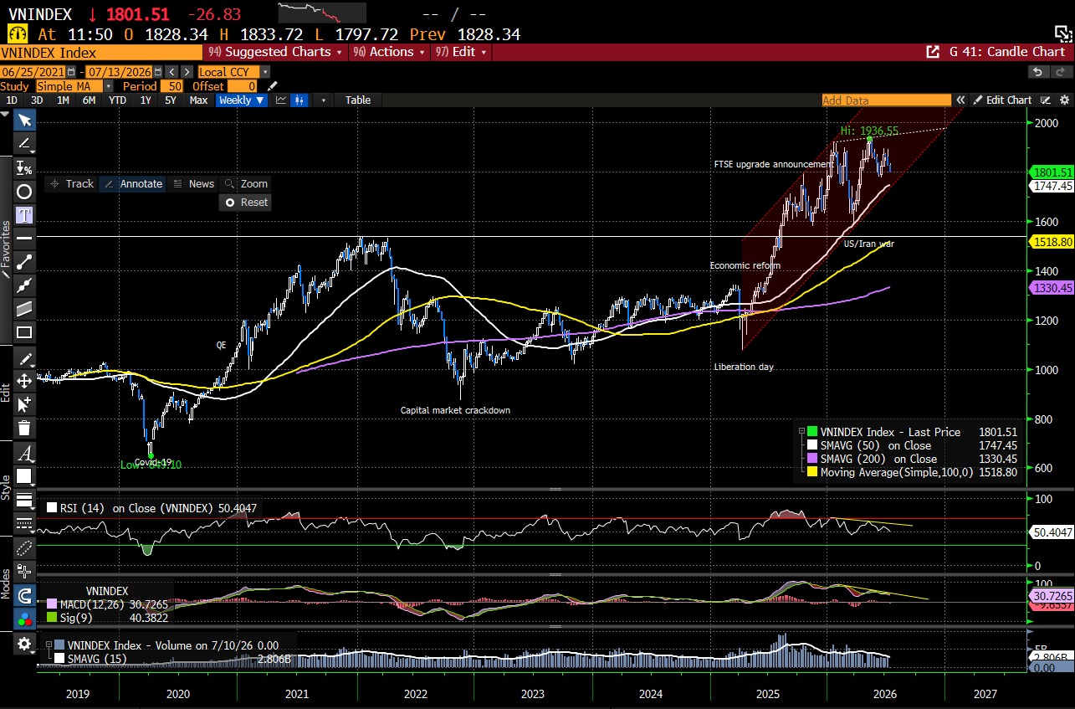Image resolution: width=1075 pixels, height=709 pixels.
Task: Toggle the Annotate mode
Action: pyautogui.click(x=133, y=183)
